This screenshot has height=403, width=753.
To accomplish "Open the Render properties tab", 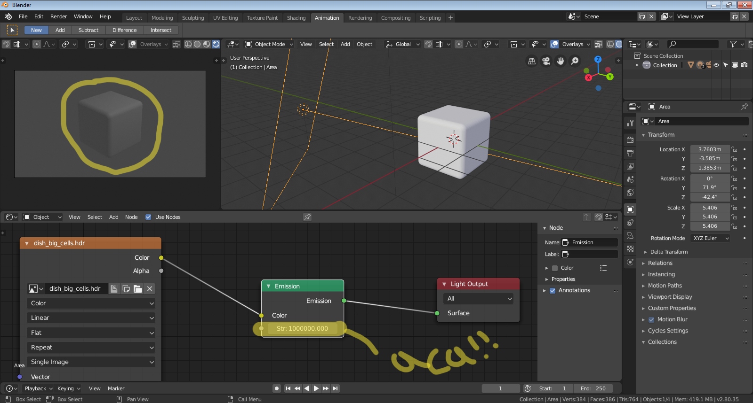I will (x=630, y=139).
